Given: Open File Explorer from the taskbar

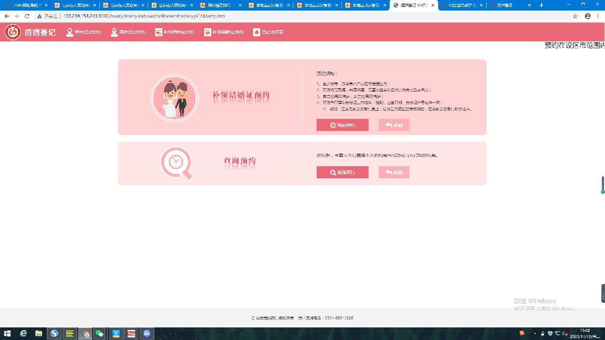Looking at the screenshot, I should [x=38, y=333].
